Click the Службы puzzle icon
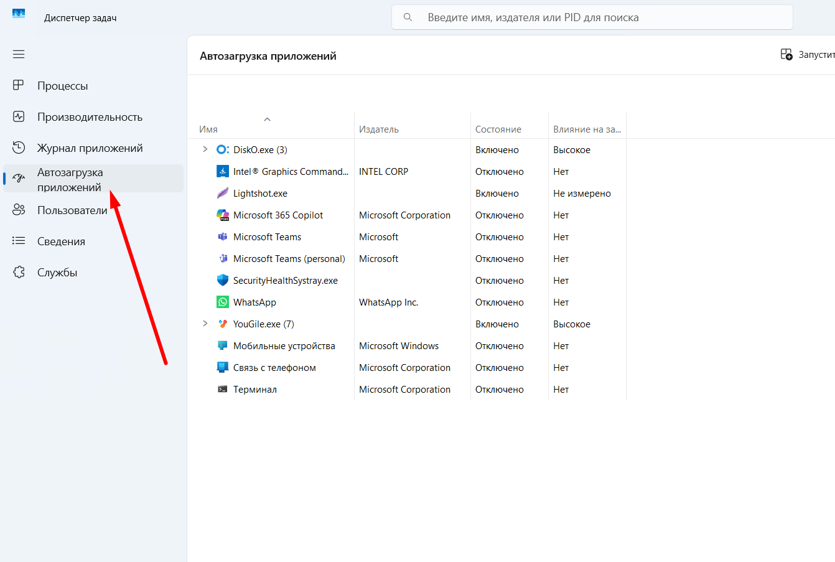 [x=19, y=272]
